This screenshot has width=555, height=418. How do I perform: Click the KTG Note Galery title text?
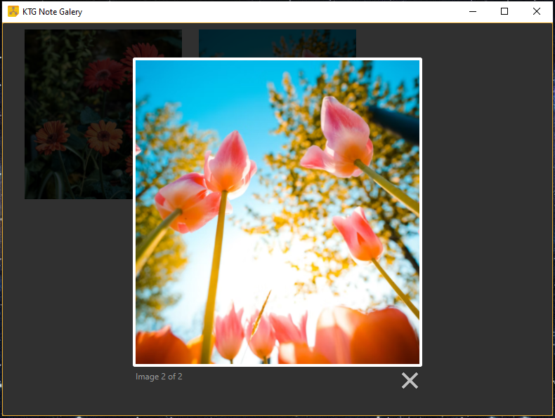[52, 12]
